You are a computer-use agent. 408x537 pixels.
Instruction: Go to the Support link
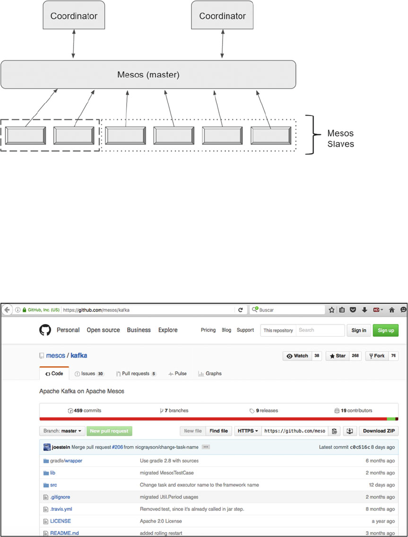point(245,330)
